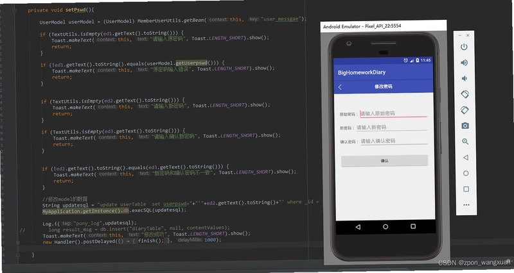Tap the alarm icon in phone status bar
The image size is (514, 273).
pyautogui.click(x=405, y=60)
